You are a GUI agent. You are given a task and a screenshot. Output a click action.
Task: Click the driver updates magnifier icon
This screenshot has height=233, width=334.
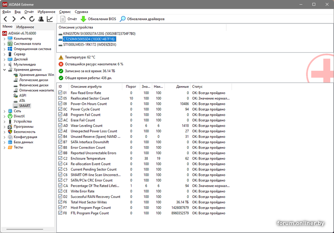123,19
